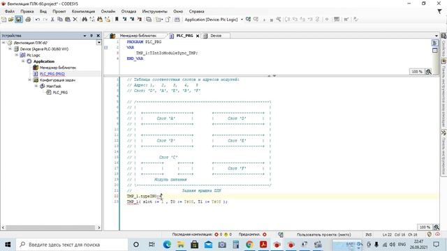Toggle bookmark with the bookmark icon
The width and height of the screenshot is (447, 251).
[x=117, y=20]
